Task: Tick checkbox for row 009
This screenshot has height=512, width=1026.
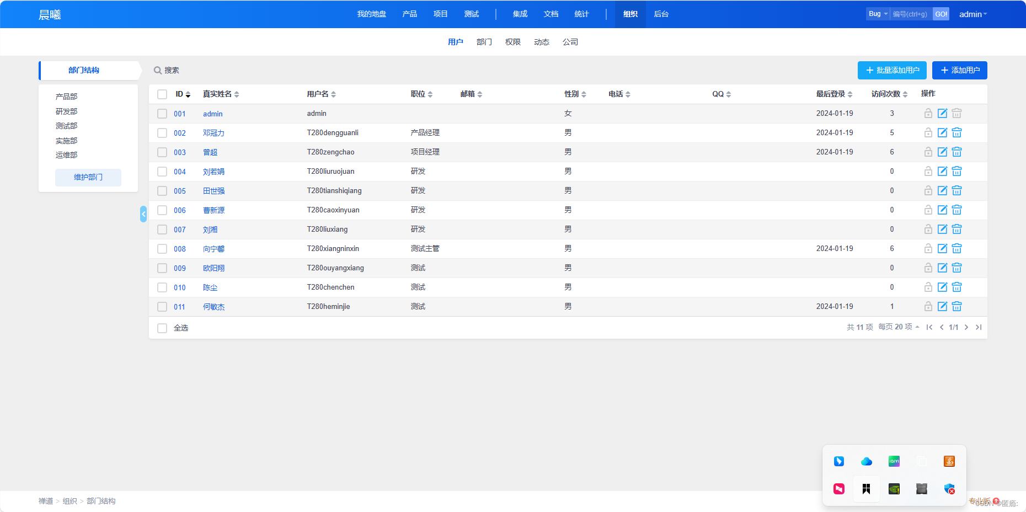Action: tap(162, 268)
